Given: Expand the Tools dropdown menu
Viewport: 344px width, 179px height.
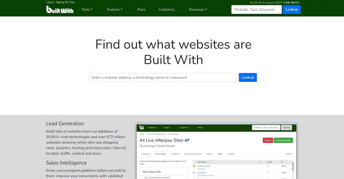Looking at the screenshot, I should [x=87, y=10].
